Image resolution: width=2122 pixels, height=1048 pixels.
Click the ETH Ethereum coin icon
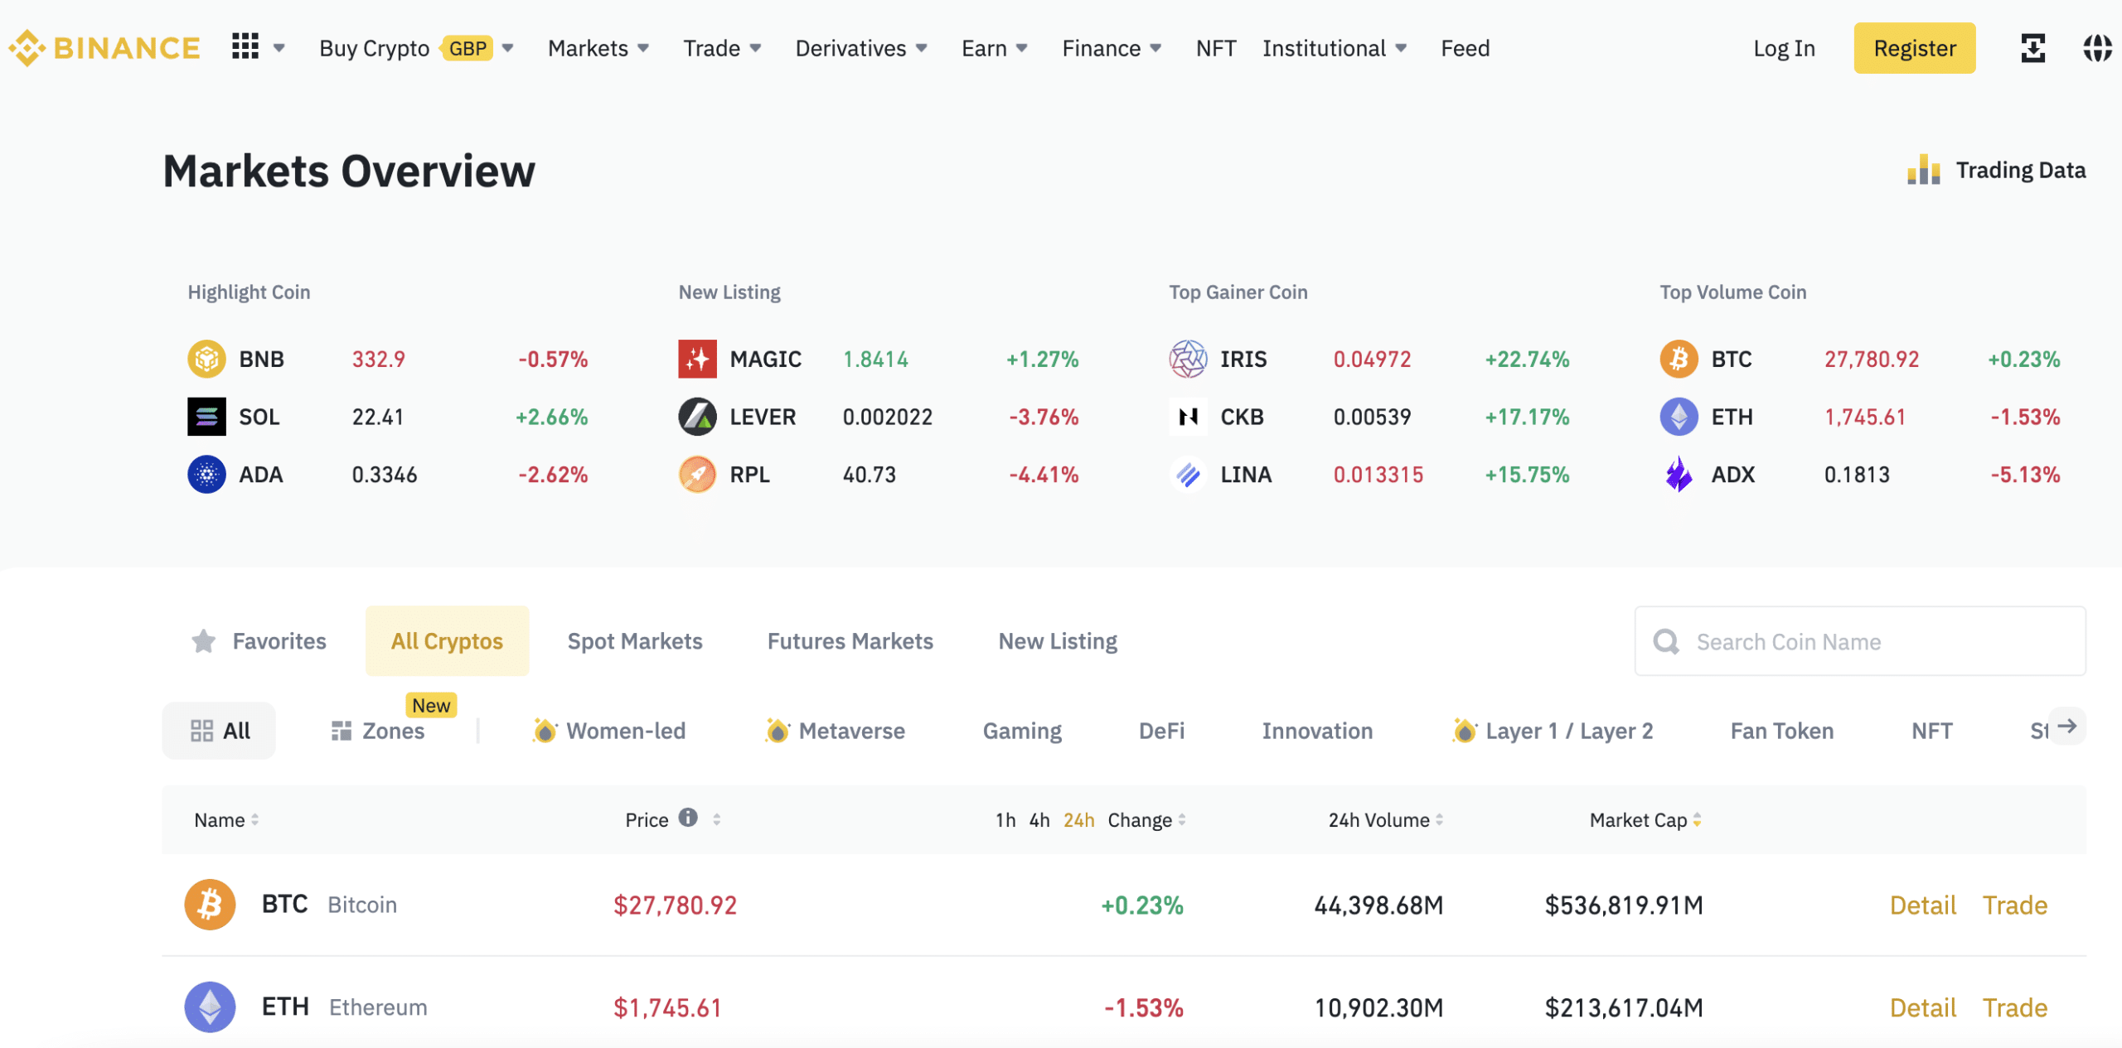[210, 1006]
